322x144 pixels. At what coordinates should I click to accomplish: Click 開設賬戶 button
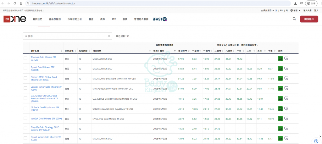click(x=309, y=19)
